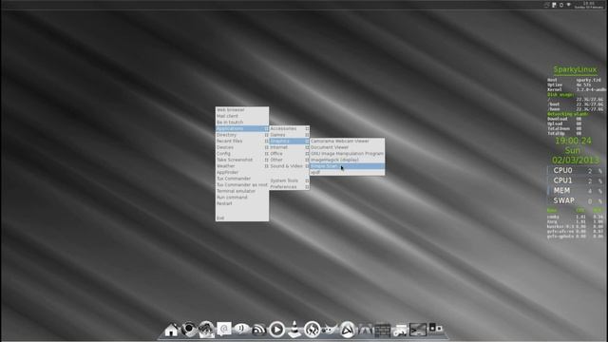Launch the round play-button media player icon

[x=276, y=330]
